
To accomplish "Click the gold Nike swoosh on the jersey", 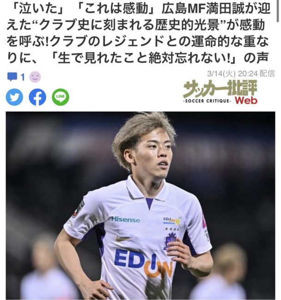I will pyautogui.click(x=124, y=239).
